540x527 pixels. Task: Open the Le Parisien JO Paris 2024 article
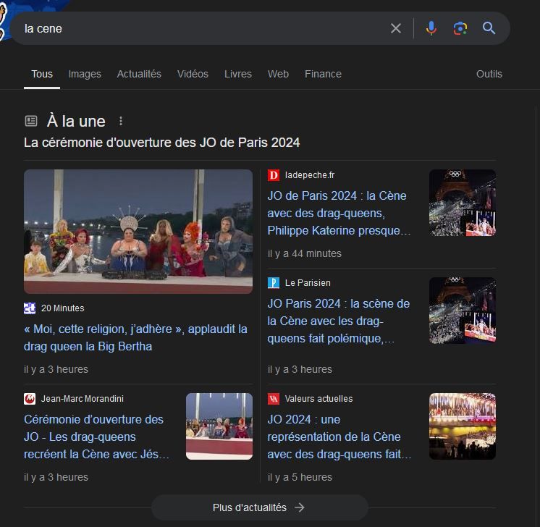(339, 321)
